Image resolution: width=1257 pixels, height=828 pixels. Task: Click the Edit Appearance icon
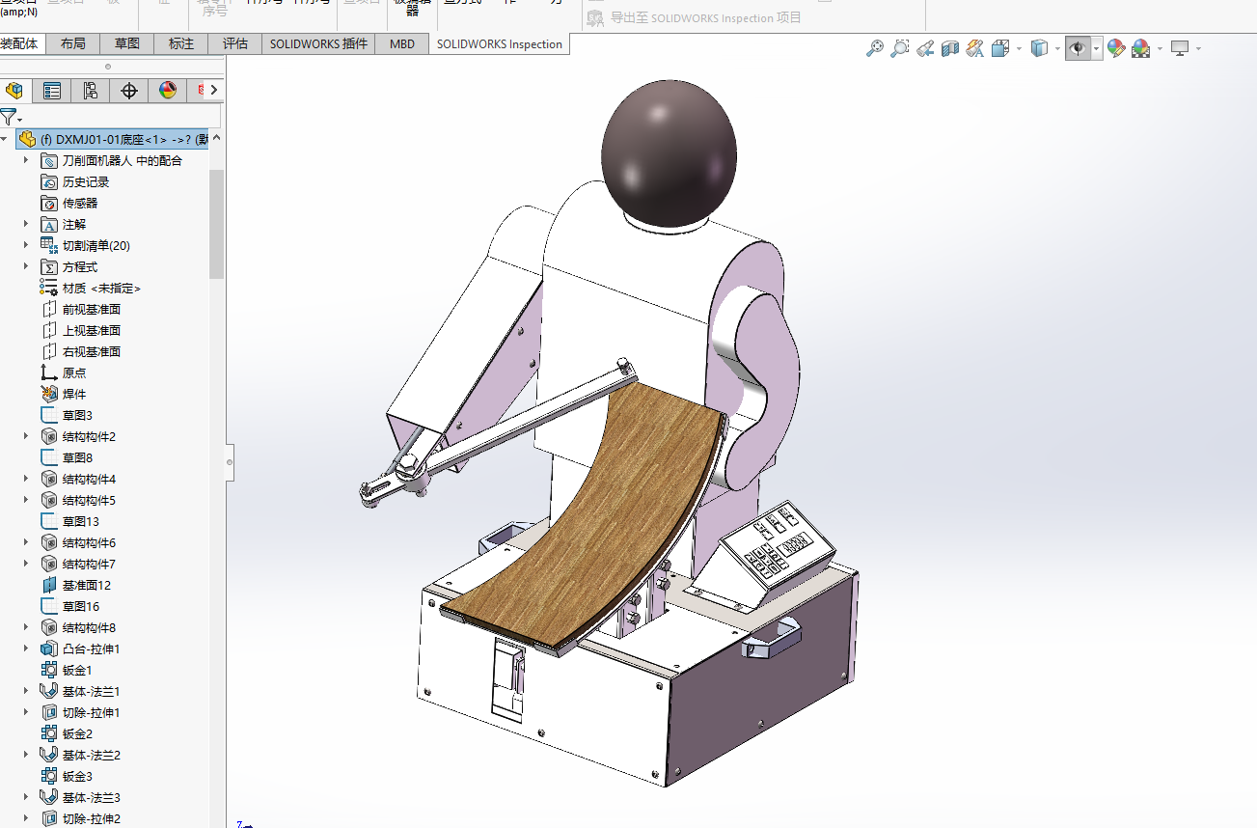pos(1116,48)
